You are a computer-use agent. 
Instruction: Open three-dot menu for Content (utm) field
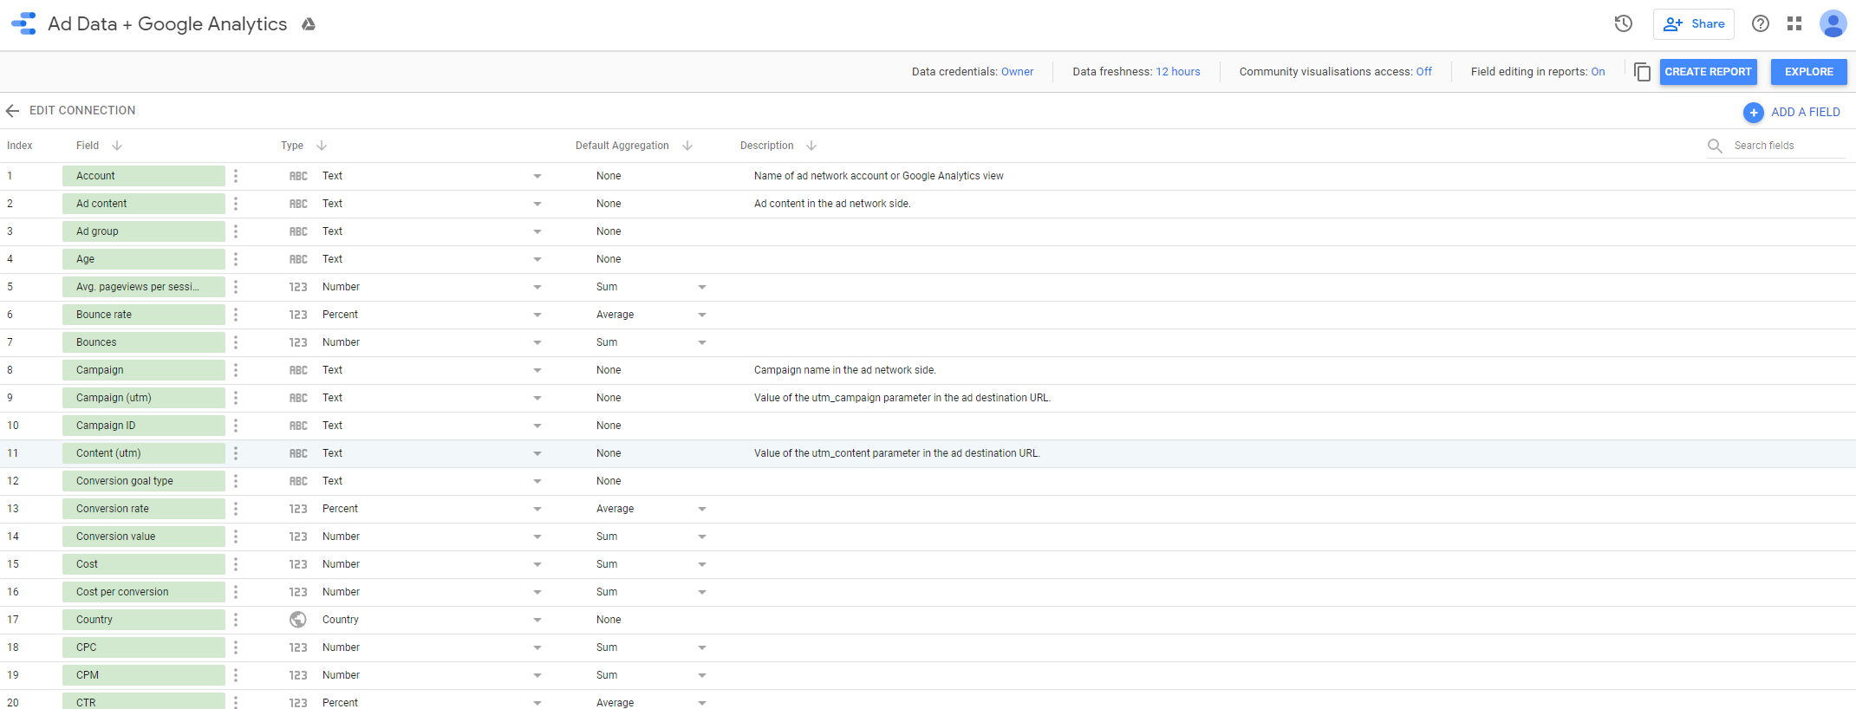[236, 453]
